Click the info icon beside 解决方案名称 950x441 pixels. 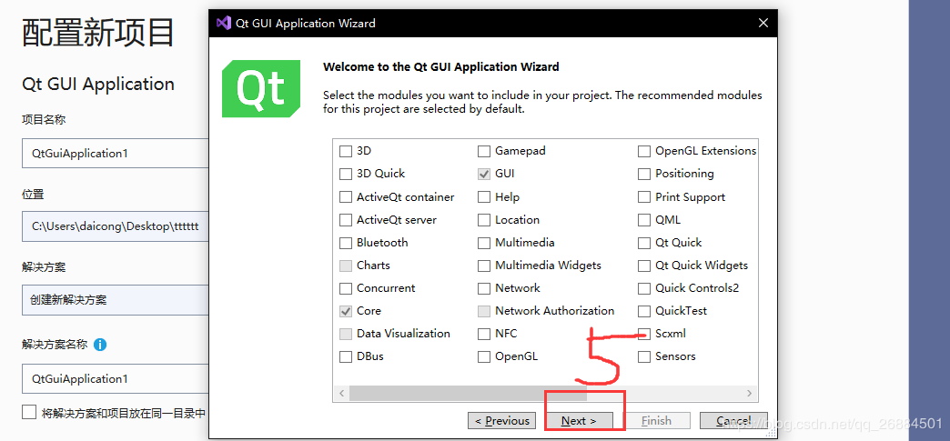100,345
